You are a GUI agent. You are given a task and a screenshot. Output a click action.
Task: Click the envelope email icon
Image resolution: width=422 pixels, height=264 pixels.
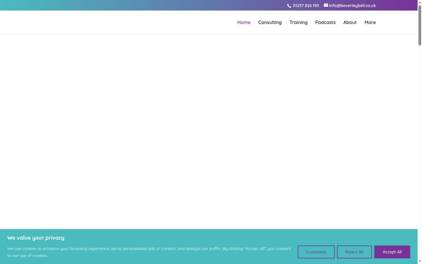click(326, 5)
